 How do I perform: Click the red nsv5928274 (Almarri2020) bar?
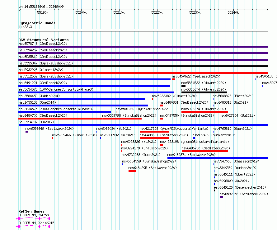pyautogui.click(x=204, y=112)
